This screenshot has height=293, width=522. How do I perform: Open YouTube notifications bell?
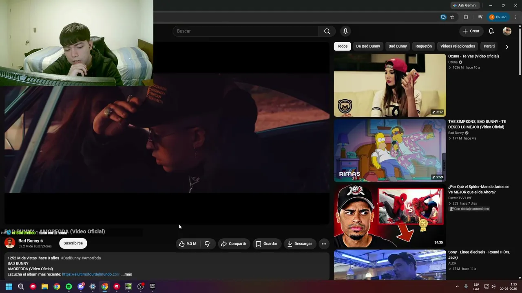coord(491,31)
